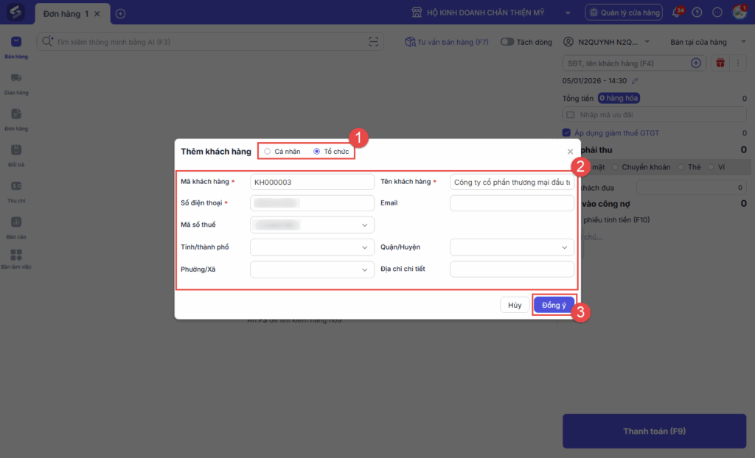This screenshot has width=755, height=458.
Task: Open Bàn làm việc in the sidebar
Action: click(x=16, y=259)
